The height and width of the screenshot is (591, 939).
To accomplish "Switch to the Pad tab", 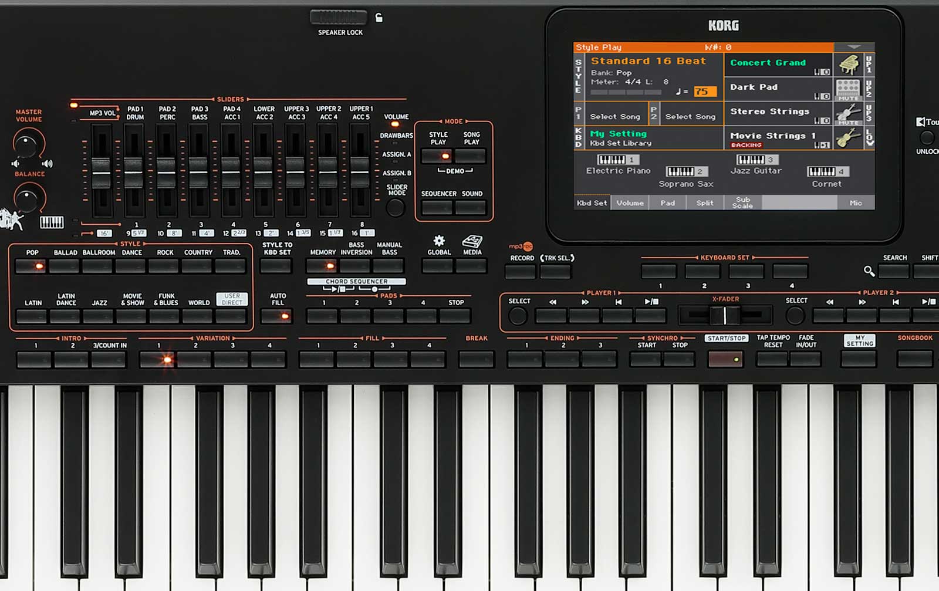I will click(x=667, y=202).
